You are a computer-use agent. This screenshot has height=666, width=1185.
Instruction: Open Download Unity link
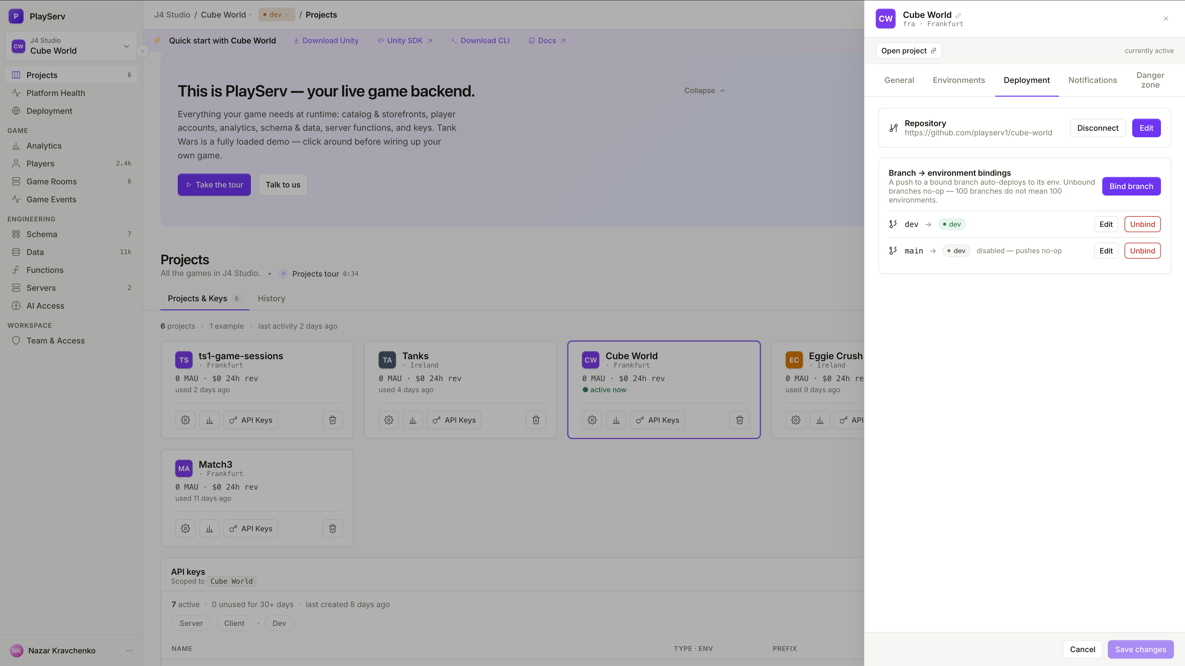(326, 40)
